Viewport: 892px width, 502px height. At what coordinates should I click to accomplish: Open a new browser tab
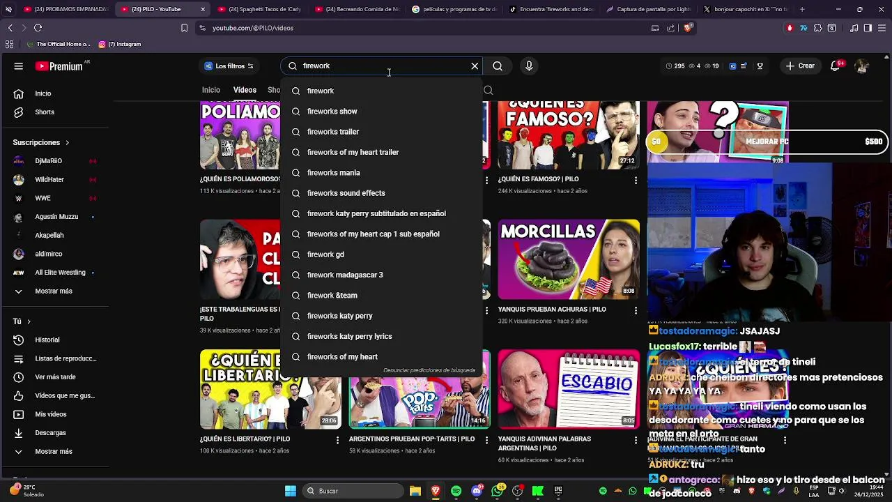pos(802,9)
